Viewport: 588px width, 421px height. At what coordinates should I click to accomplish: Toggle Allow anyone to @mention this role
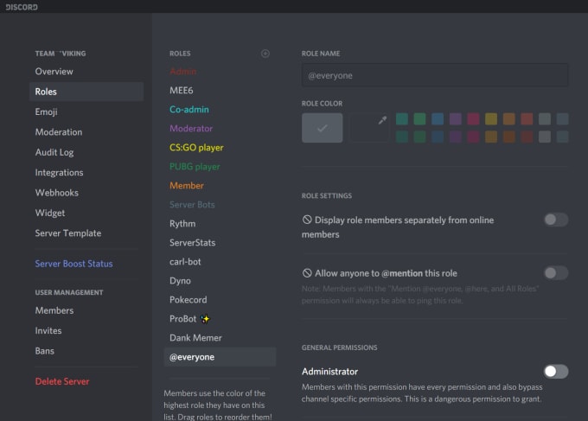coord(556,273)
